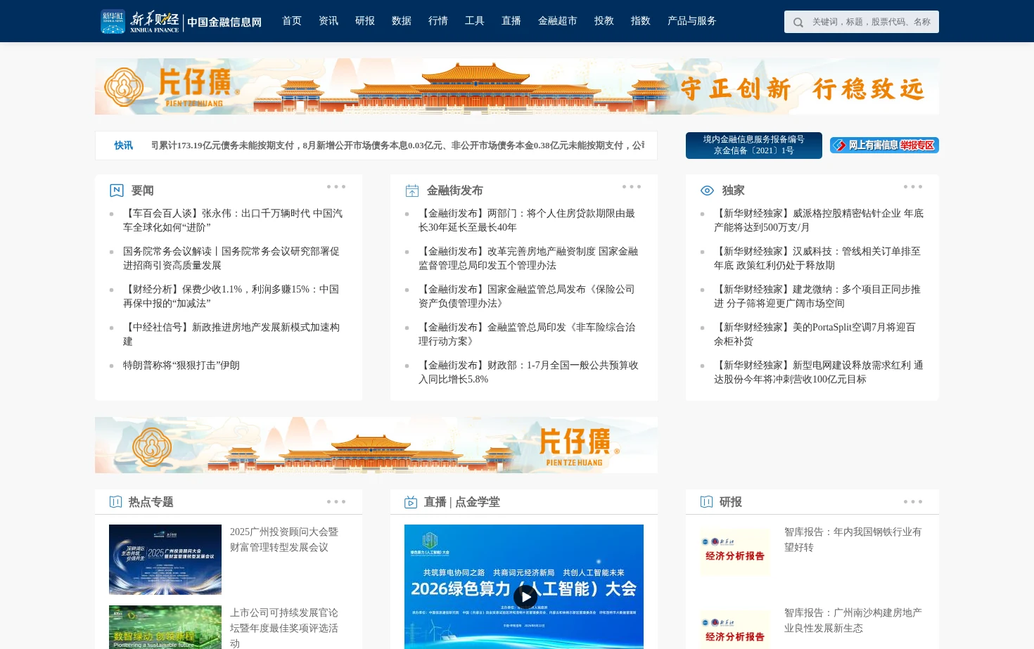Click the 独家 eye icon

click(x=707, y=191)
